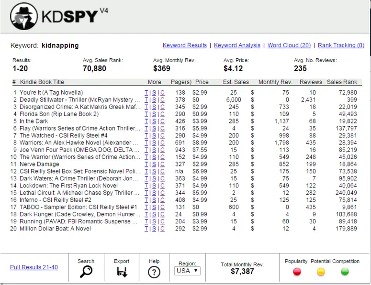
Task: Click page count 943 in Joe Venn row
Action: (180, 150)
